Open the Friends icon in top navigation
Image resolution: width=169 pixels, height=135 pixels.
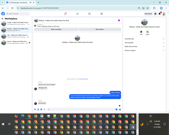(77, 14)
